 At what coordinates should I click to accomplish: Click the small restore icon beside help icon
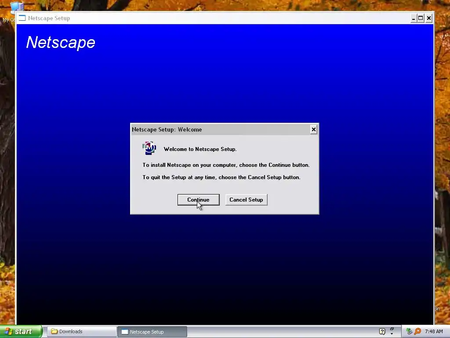[x=392, y=329]
